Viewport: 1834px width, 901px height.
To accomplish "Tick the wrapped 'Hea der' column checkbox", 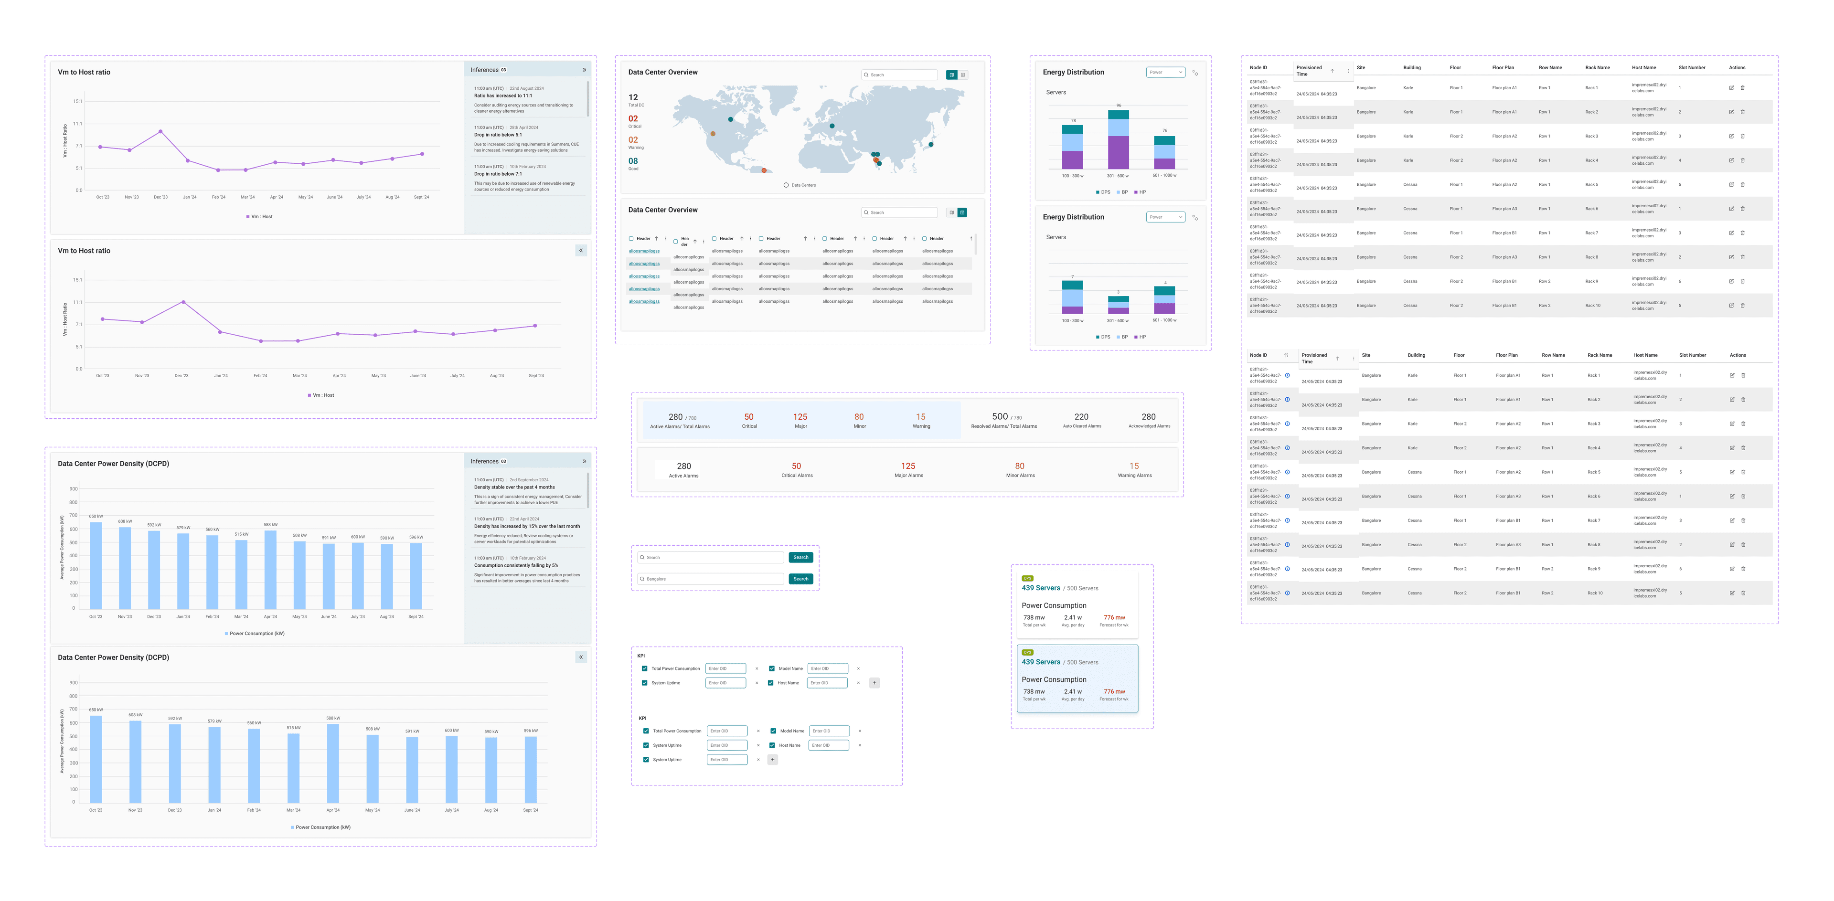I will [675, 241].
